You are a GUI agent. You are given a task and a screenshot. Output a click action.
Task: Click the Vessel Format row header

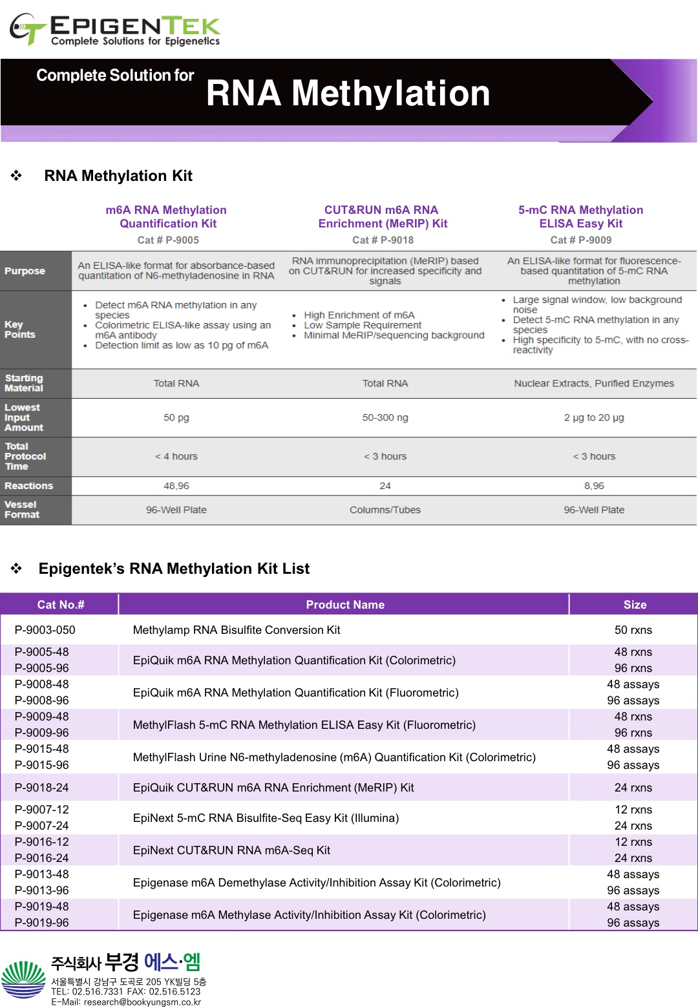36,510
